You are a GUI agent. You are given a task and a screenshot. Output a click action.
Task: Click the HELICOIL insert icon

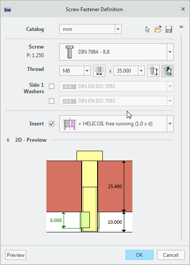point(70,124)
